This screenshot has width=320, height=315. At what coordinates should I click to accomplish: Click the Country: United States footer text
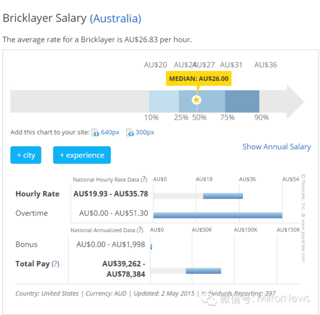47,293
